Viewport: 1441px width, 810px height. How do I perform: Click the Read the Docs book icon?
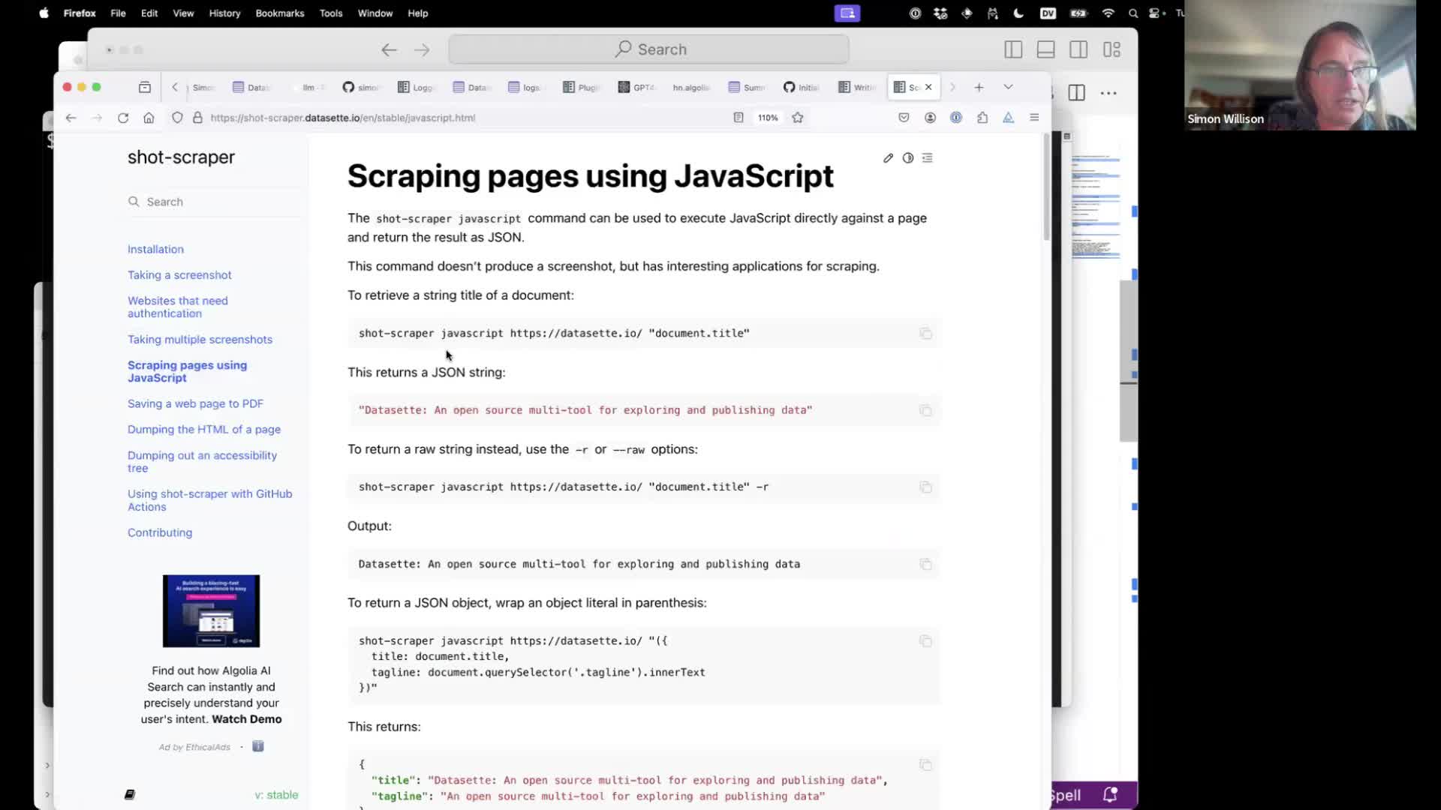click(129, 795)
